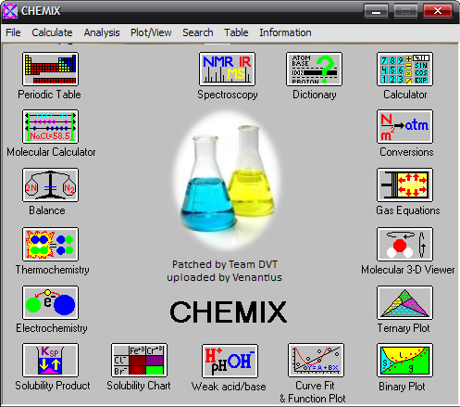
Task: Click the Electrochemistry electron transfer icon
Action: 50,302
